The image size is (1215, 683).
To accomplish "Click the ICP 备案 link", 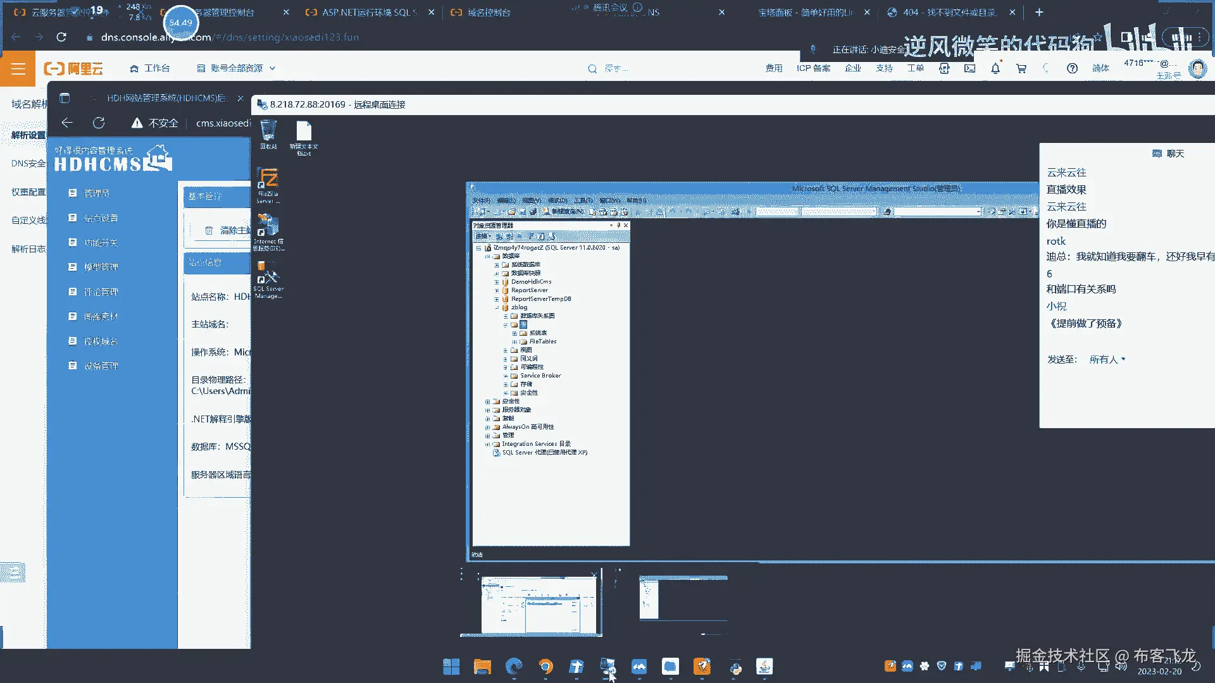I will 813,68.
